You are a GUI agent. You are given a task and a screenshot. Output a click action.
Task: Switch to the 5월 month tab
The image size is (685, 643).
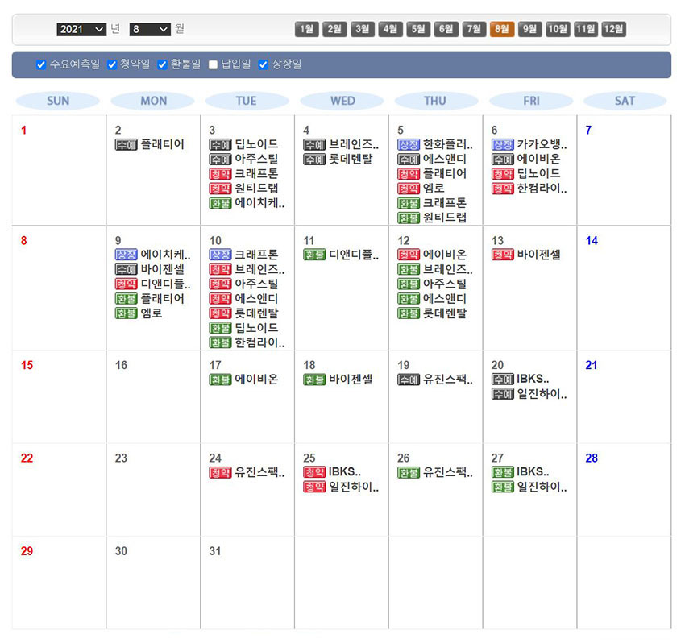click(x=418, y=29)
